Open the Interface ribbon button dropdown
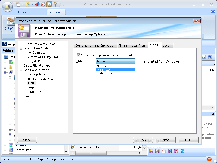Viewport: 217px width, 163px height. tap(11, 32)
